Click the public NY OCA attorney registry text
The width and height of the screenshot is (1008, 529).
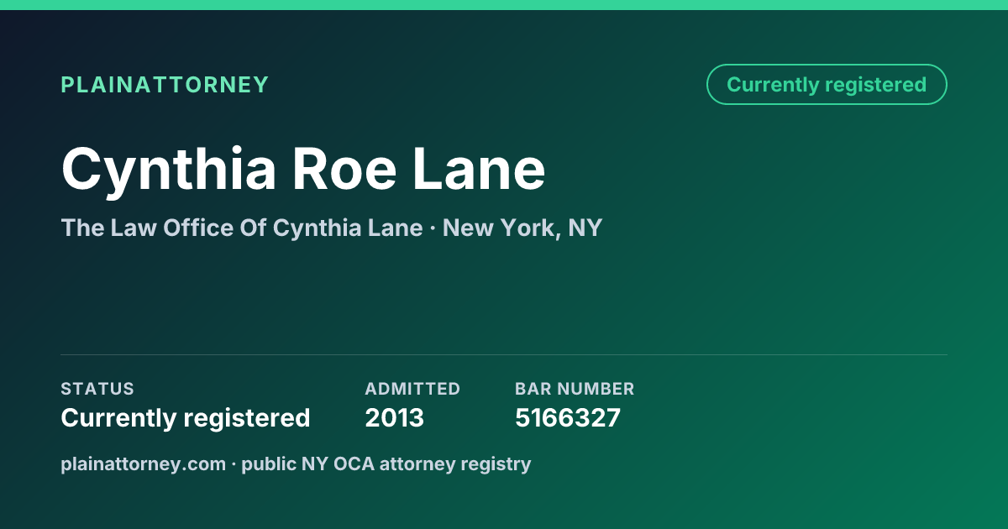(386, 464)
